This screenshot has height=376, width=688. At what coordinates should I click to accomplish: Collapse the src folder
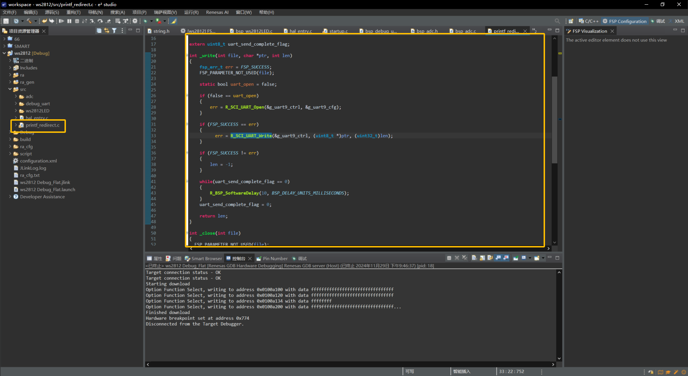click(x=10, y=89)
